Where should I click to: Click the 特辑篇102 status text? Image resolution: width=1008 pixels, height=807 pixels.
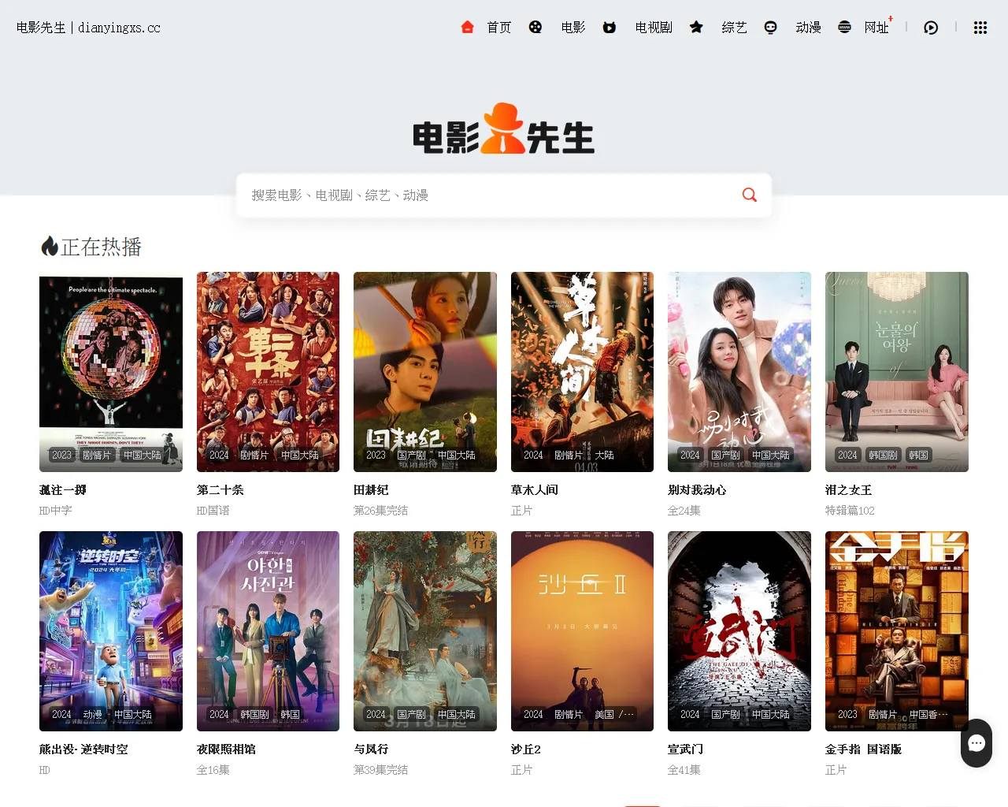click(850, 511)
